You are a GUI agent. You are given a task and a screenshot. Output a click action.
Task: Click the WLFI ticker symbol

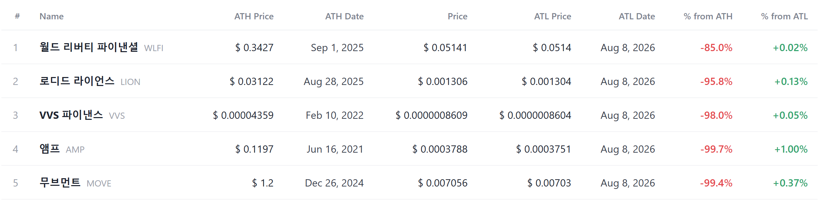point(154,48)
